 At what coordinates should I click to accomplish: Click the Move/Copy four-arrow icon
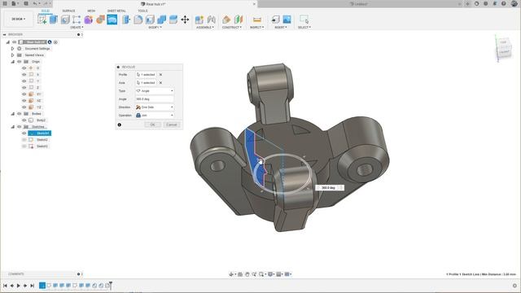coord(185,20)
